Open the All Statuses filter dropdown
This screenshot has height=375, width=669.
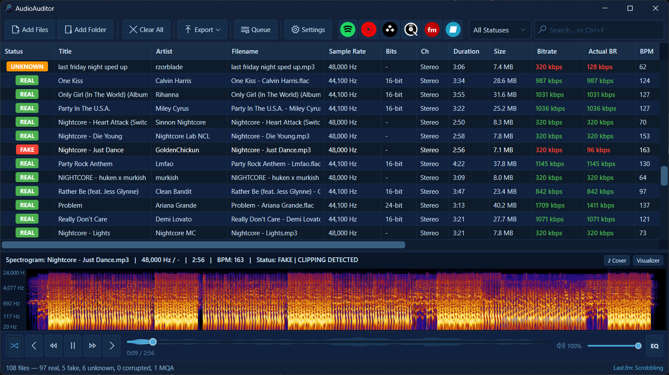tap(499, 30)
